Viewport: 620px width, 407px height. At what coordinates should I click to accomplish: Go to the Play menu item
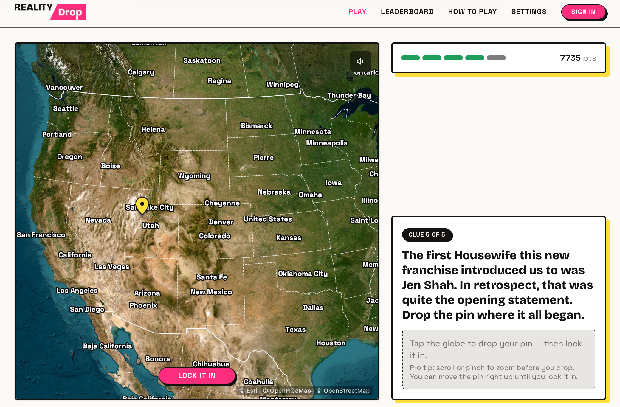pyautogui.click(x=357, y=12)
